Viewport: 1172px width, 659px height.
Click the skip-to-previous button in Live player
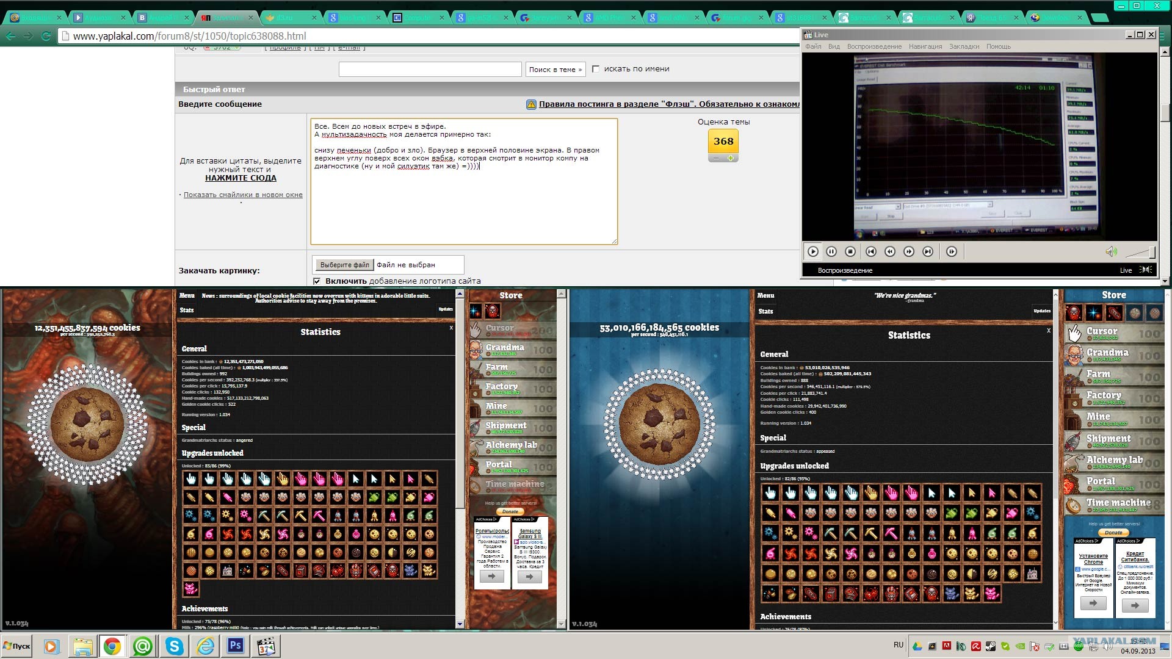point(871,251)
